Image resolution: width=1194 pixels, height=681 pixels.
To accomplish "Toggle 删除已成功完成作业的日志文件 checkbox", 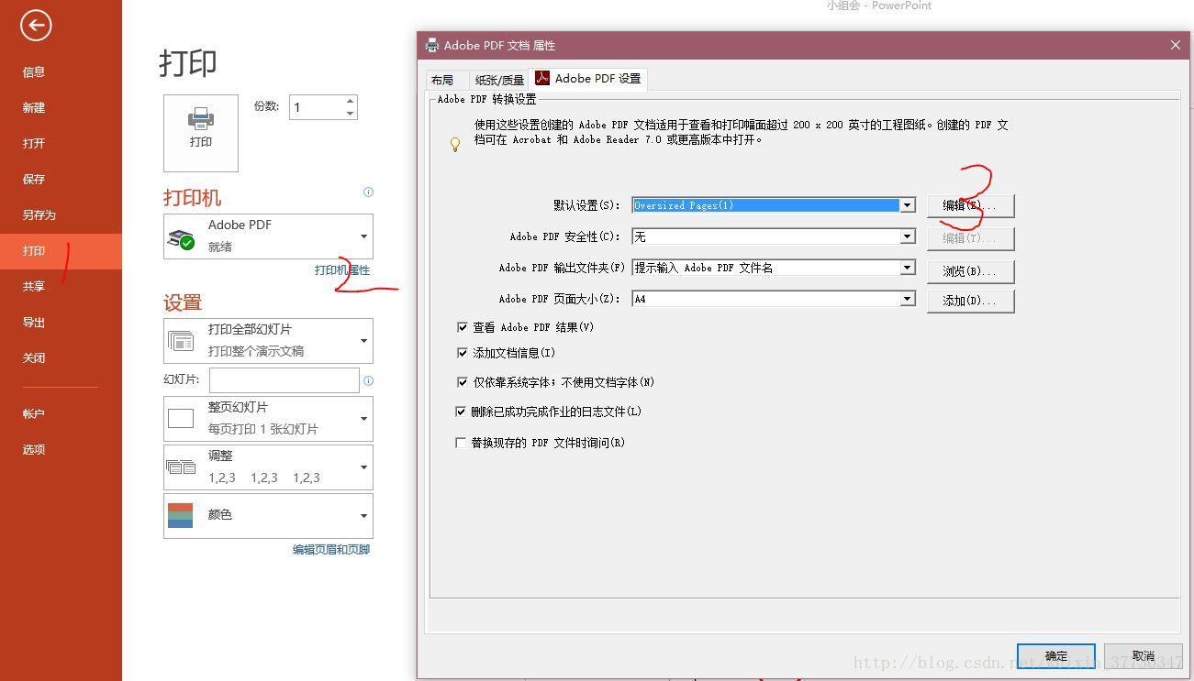I will point(462,412).
